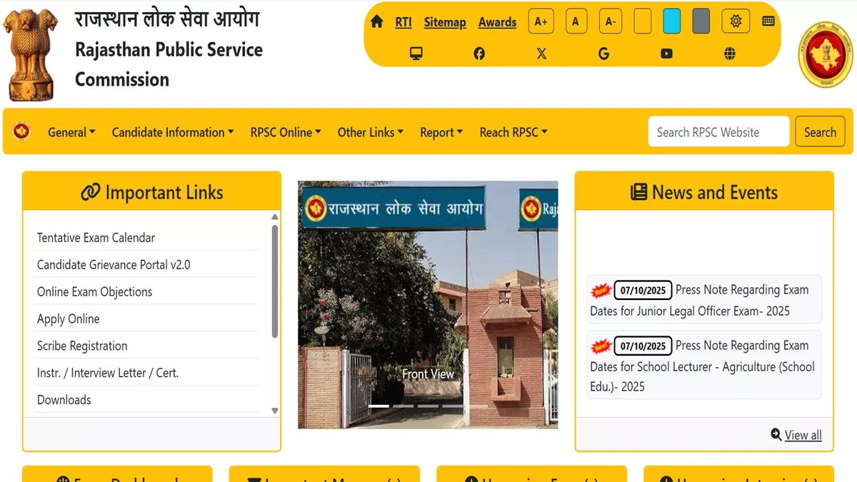Select the cyan blue color theme swatch
The height and width of the screenshot is (482, 857).
pyautogui.click(x=671, y=21)
